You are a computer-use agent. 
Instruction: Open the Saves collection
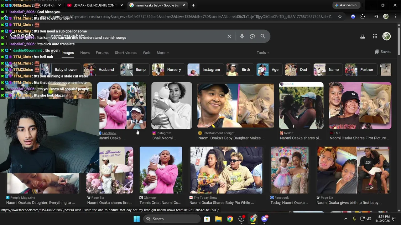(383, 52)
